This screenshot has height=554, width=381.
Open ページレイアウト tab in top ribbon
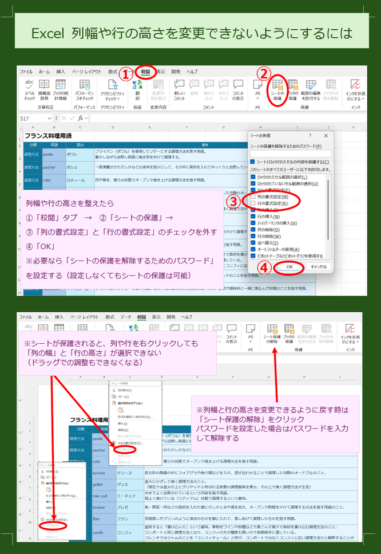86,72
